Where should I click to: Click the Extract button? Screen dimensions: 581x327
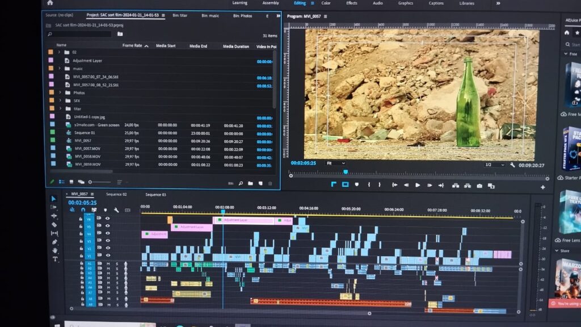(468, 186)
